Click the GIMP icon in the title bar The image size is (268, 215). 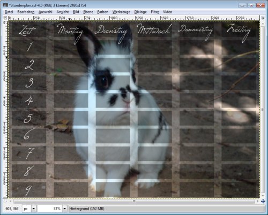5,5
